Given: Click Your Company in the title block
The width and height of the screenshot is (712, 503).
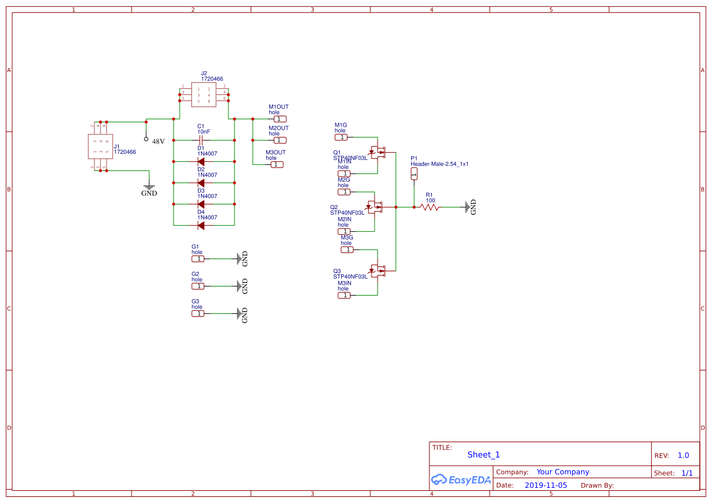Looking at the screenshot, I should (x=562, y=471).
